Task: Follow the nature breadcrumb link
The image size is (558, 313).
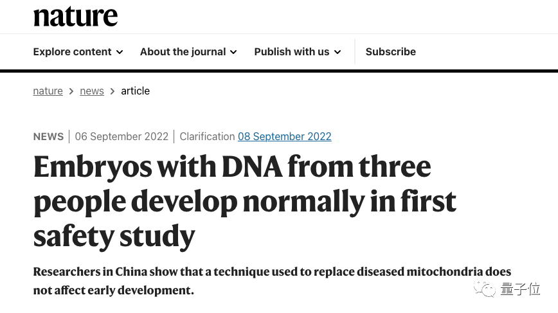Action: [48, 91]
